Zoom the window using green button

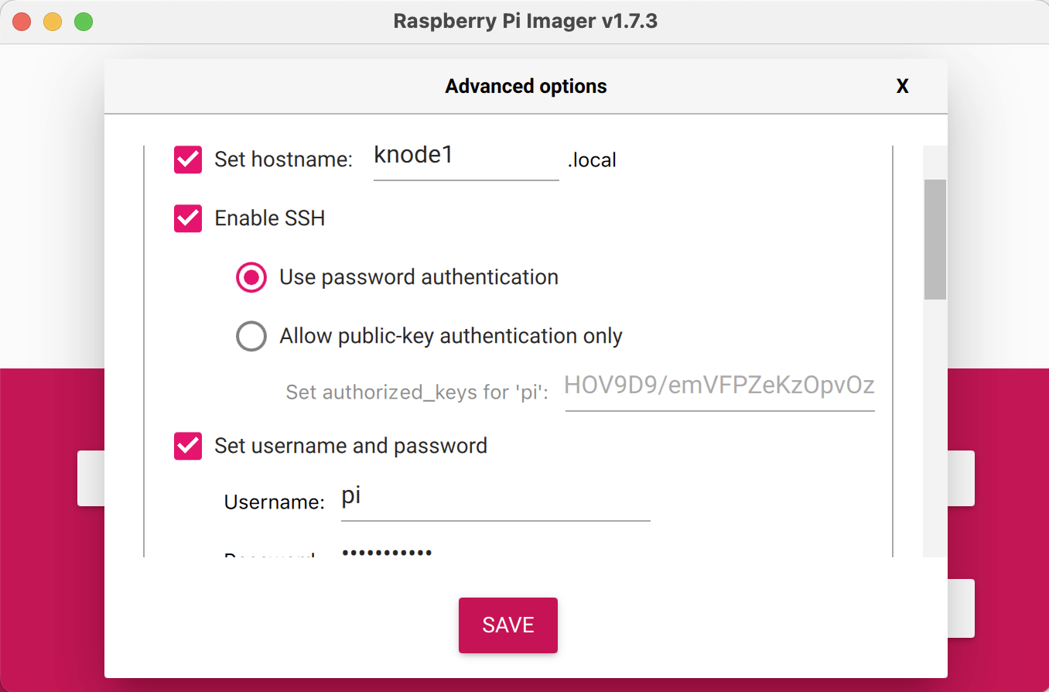(84, 22)
